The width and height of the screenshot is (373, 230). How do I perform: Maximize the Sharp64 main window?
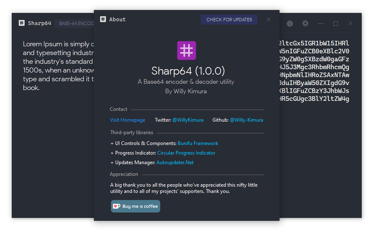(x=335, y=23)
